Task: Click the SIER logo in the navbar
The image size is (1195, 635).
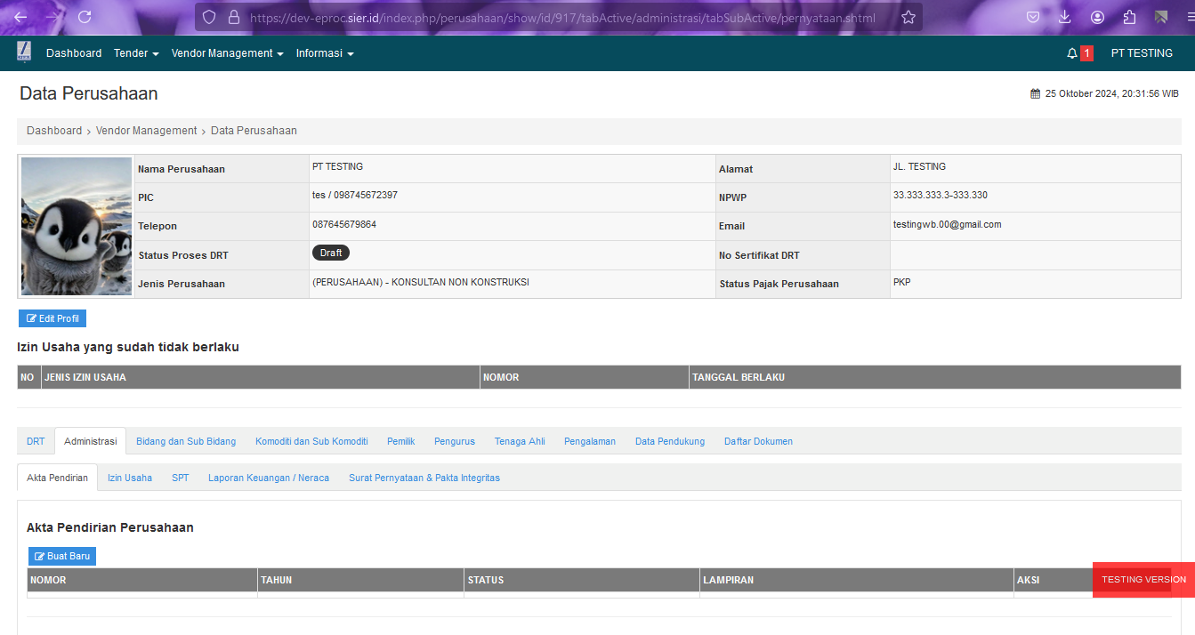Action: click(x=24, y=53)
